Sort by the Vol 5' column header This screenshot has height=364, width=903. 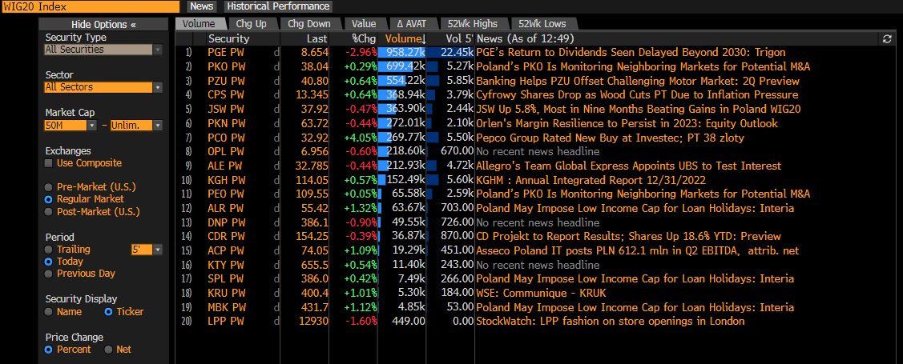click(x=460, y=38)
